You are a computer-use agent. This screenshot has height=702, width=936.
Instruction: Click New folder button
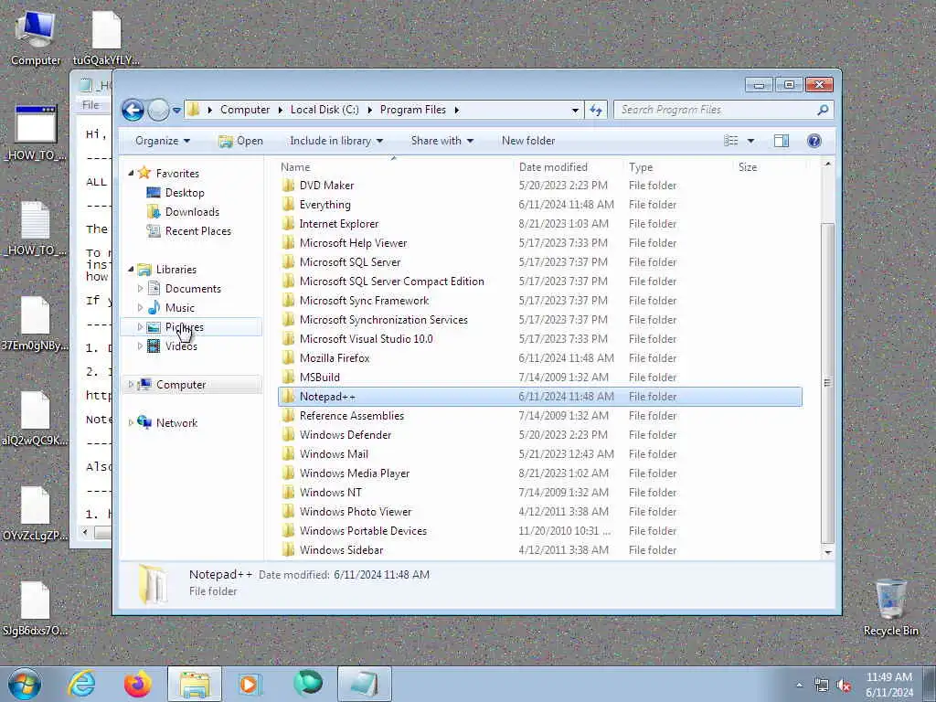click(x=528, y=141)
